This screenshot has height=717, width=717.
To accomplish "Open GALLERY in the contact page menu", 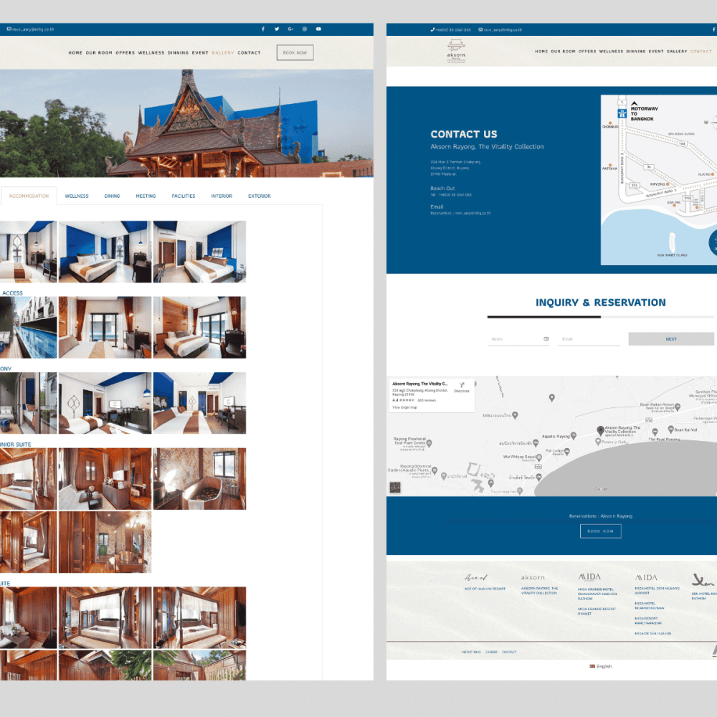I will [677, 52].
